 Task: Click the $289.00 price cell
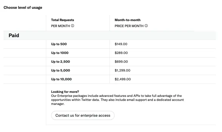click(x=121, y=53)
